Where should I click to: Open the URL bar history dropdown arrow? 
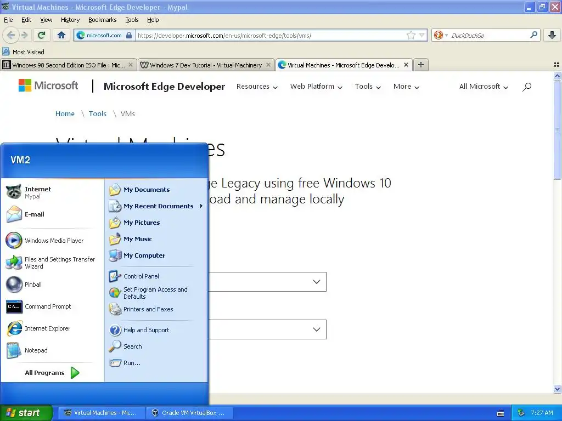pos(422,35)
